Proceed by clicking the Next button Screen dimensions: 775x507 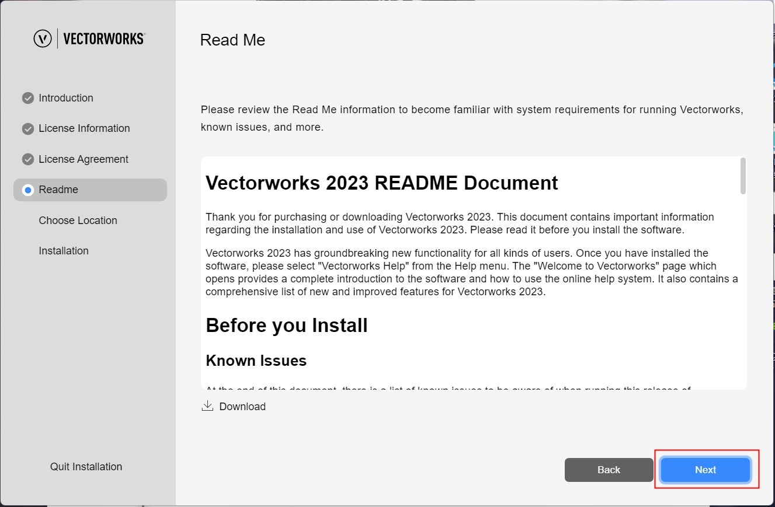[x=705, y=470]
